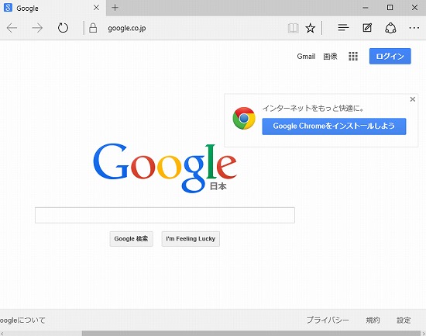The width and height of the screenshot is (426, 336).
Task: Select the Google browser tab
Action: click(x=53, y=8)
